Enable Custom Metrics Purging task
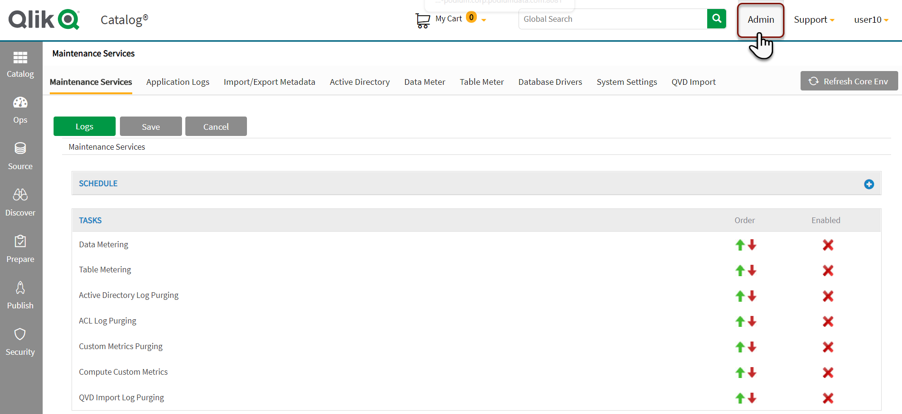 tap(828, 347)
